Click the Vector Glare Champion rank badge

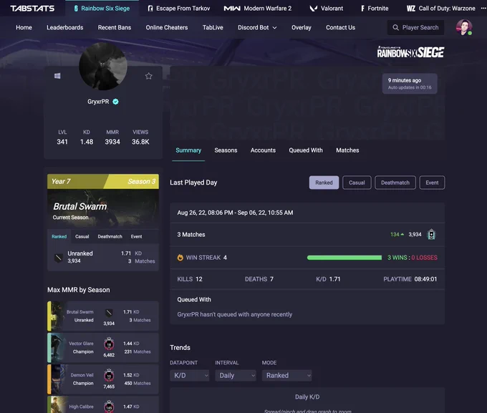(109, 344)
